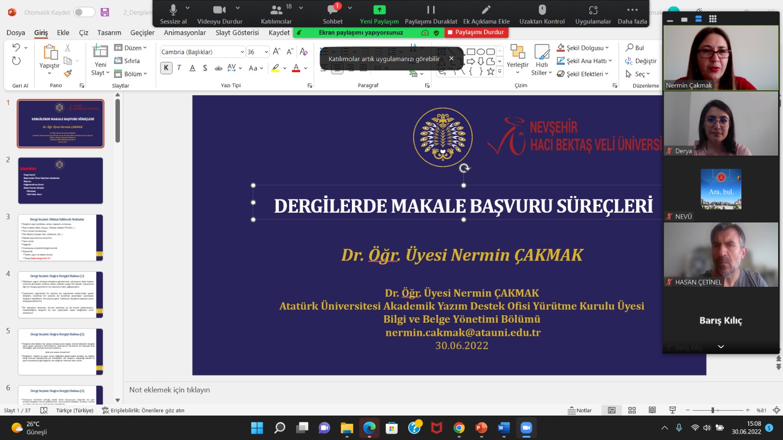The image size is (783, 440).
Task: Open the Cambria font name dropdown
Action: point(242,52)
